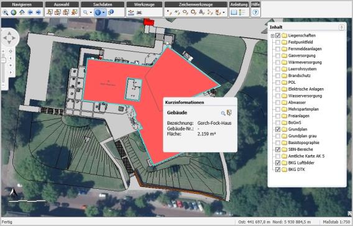Click the Anleitung toolbar header
Image resolution: width=353 pixels, height=226 pixels.
pos(239,4)
